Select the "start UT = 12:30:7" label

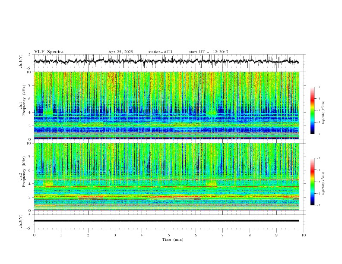(x=209, y=52)
